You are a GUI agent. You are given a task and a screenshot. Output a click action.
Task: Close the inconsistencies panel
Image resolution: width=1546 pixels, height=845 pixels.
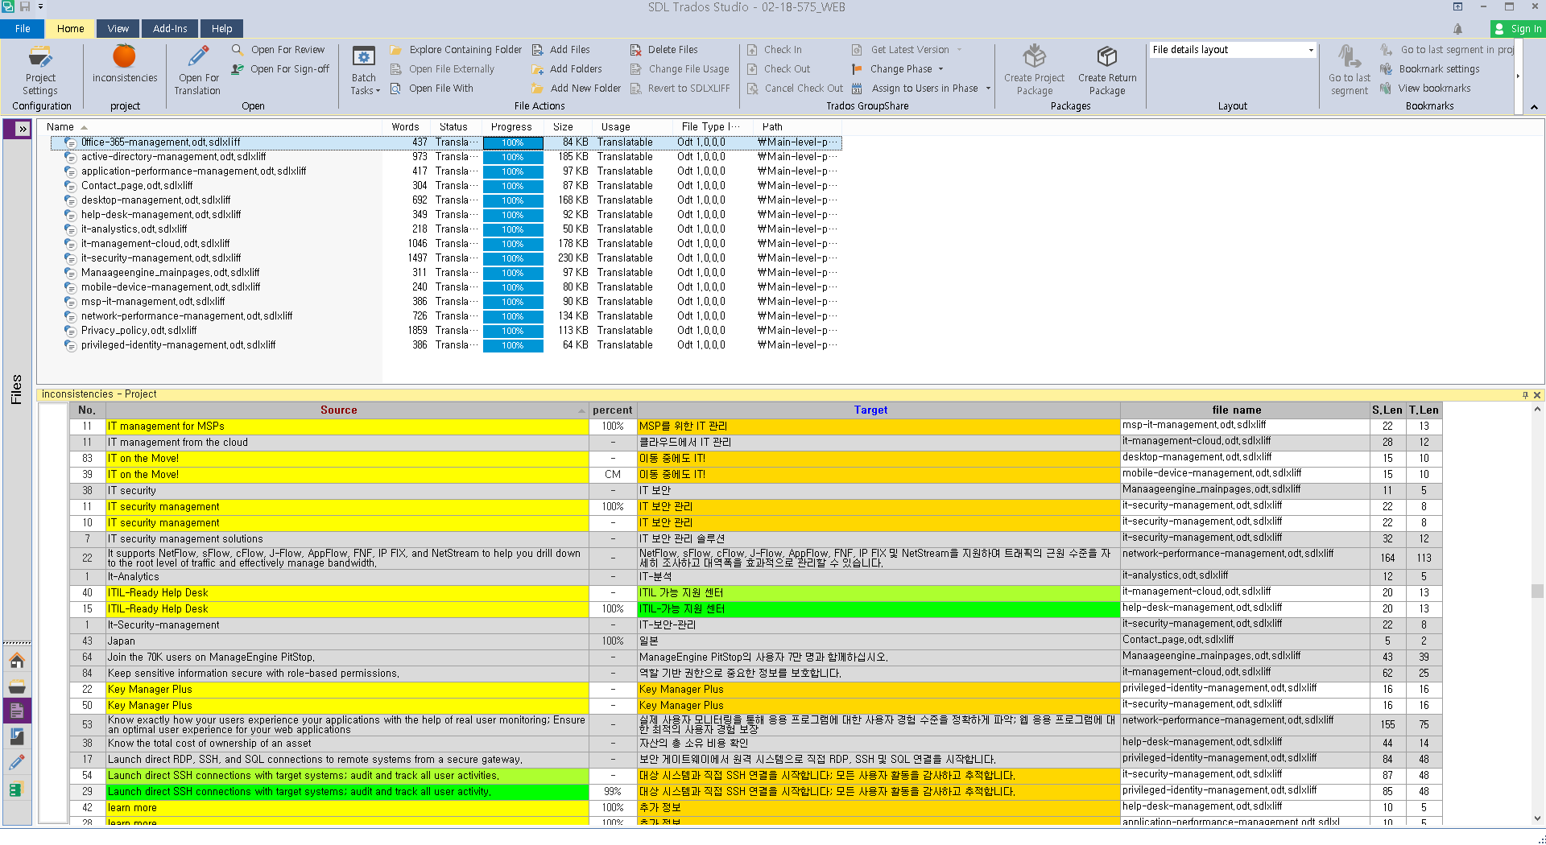[x=1537, y=395]
